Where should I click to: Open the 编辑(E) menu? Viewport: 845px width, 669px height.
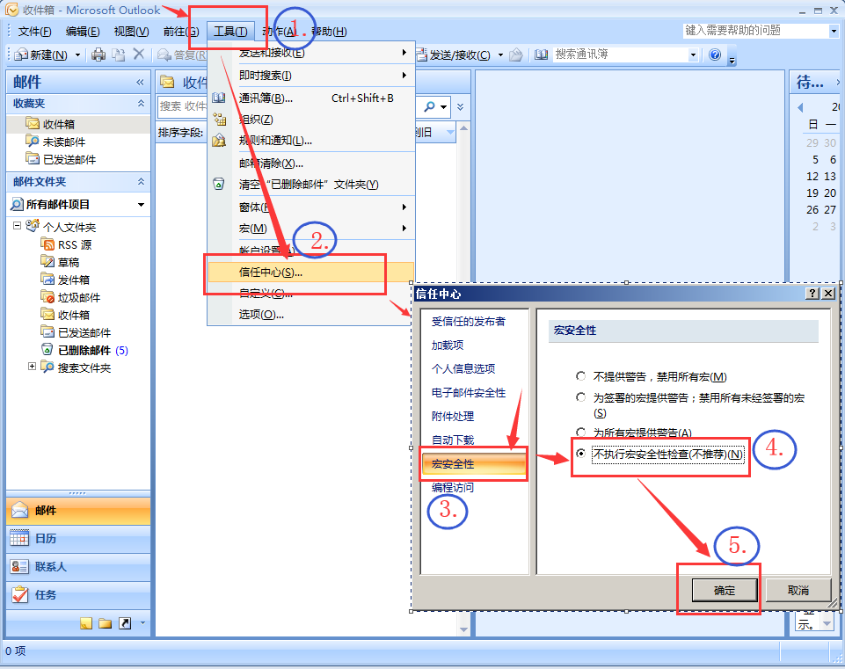pyautogui.click(x=83, y=32)
